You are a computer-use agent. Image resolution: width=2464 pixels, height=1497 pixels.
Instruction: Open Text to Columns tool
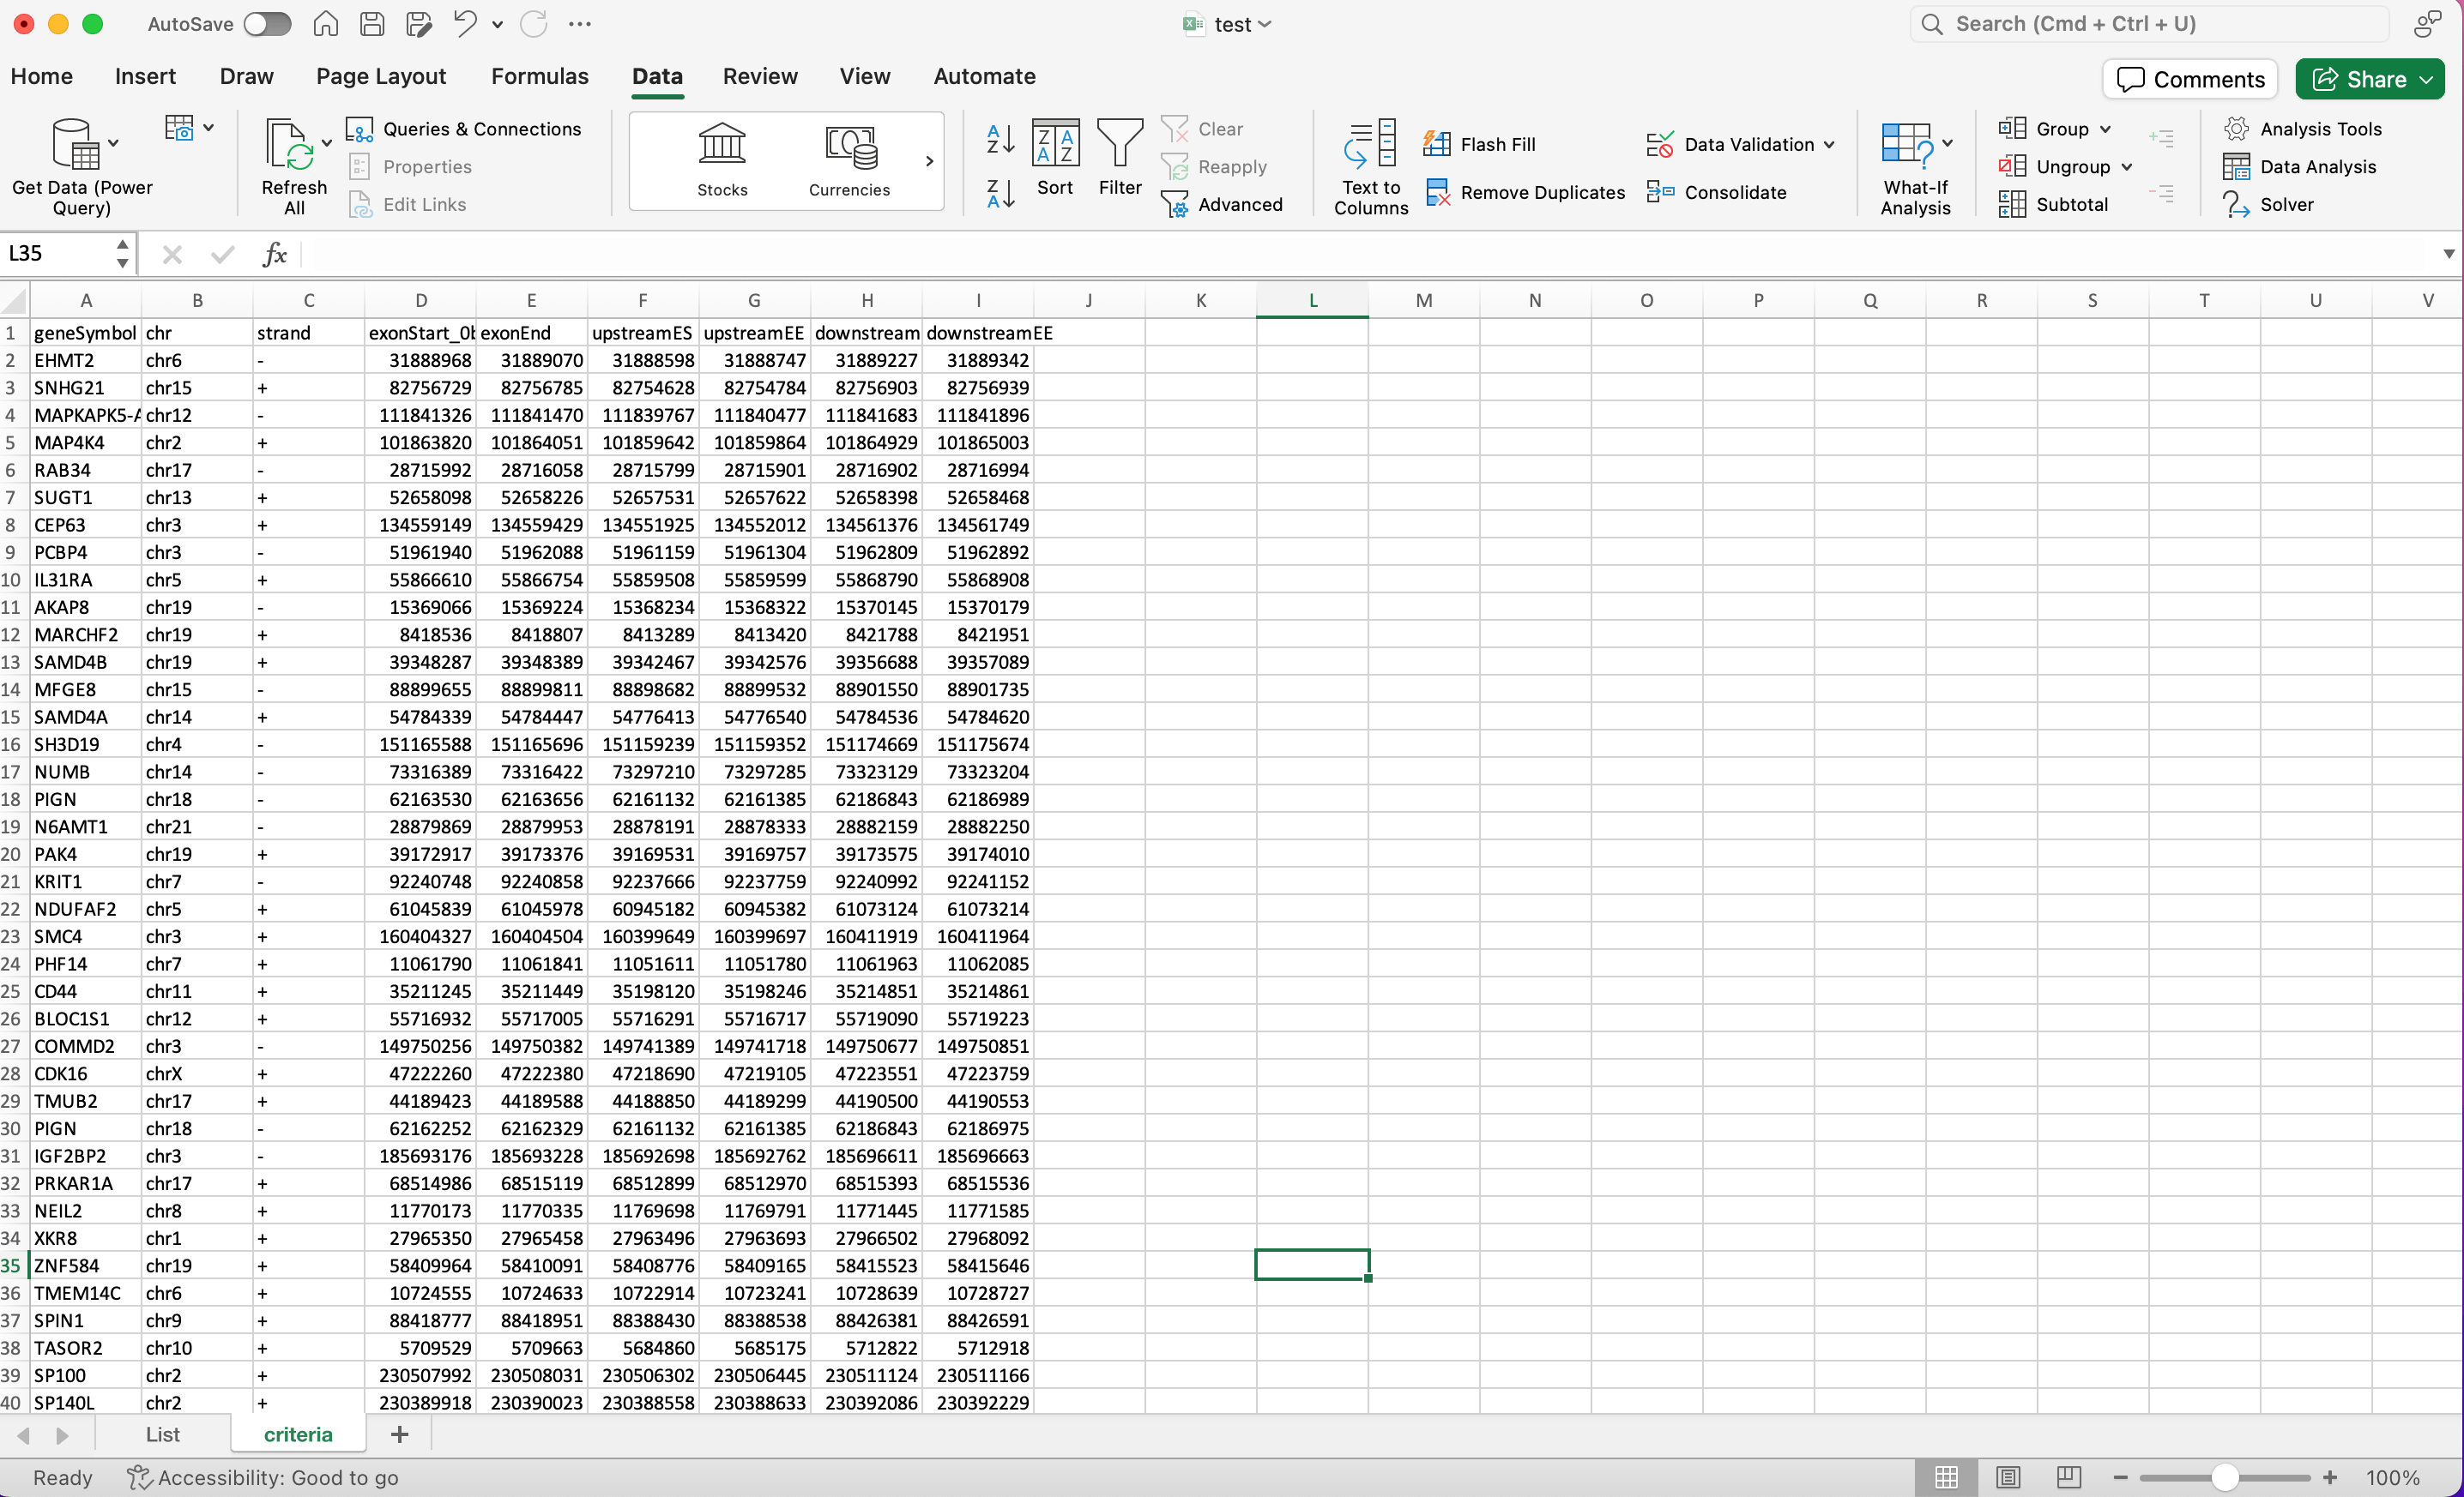[x=1370, y=165]
